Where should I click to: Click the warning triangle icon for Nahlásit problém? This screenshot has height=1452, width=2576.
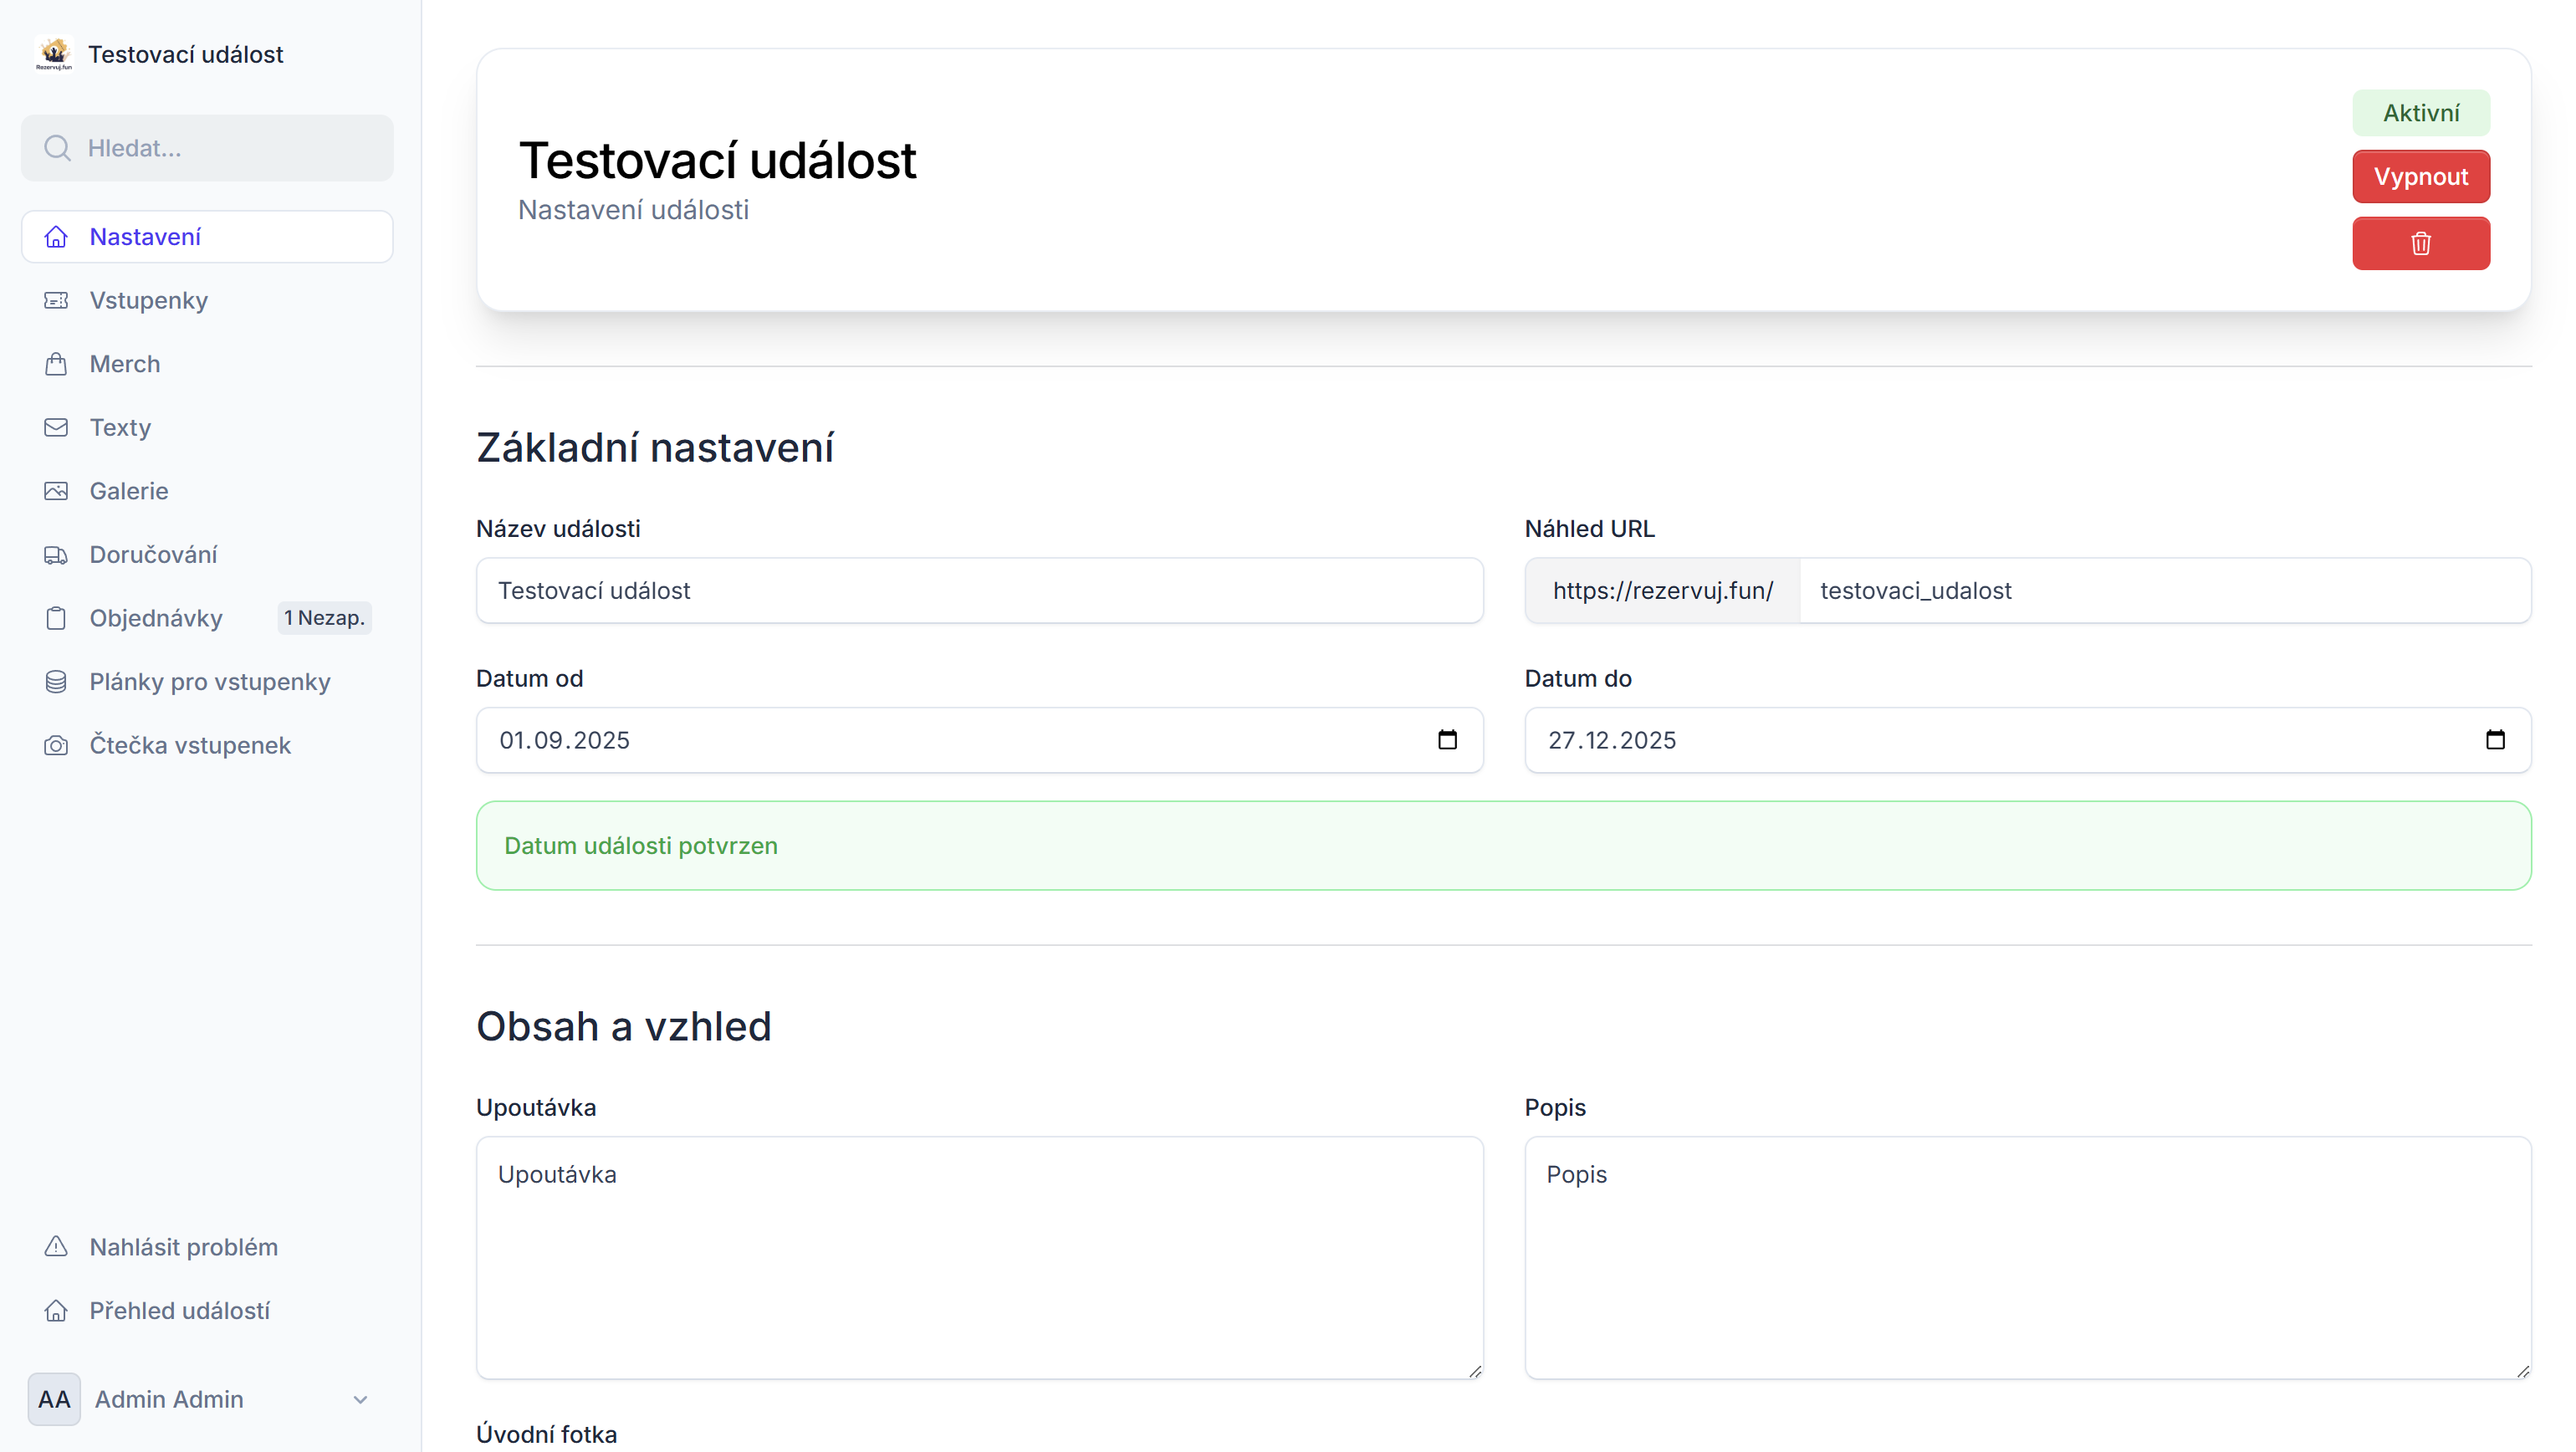(56, 1247)
